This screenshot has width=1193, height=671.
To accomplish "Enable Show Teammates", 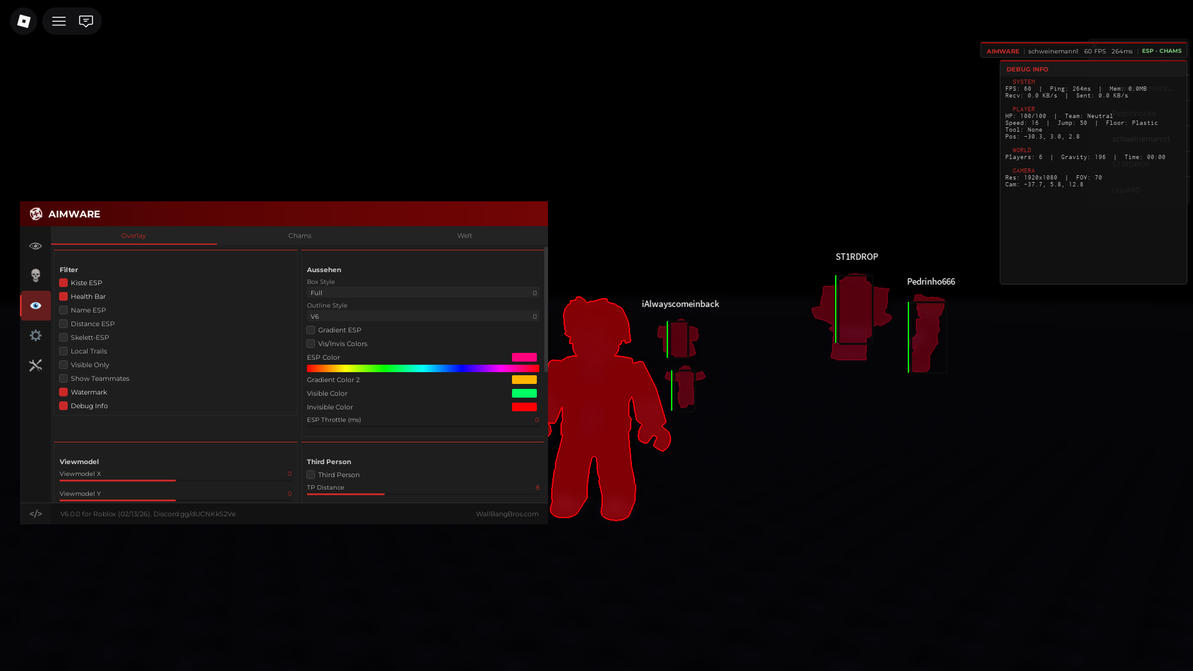I will pyautogui.click(x=63, y=378).
